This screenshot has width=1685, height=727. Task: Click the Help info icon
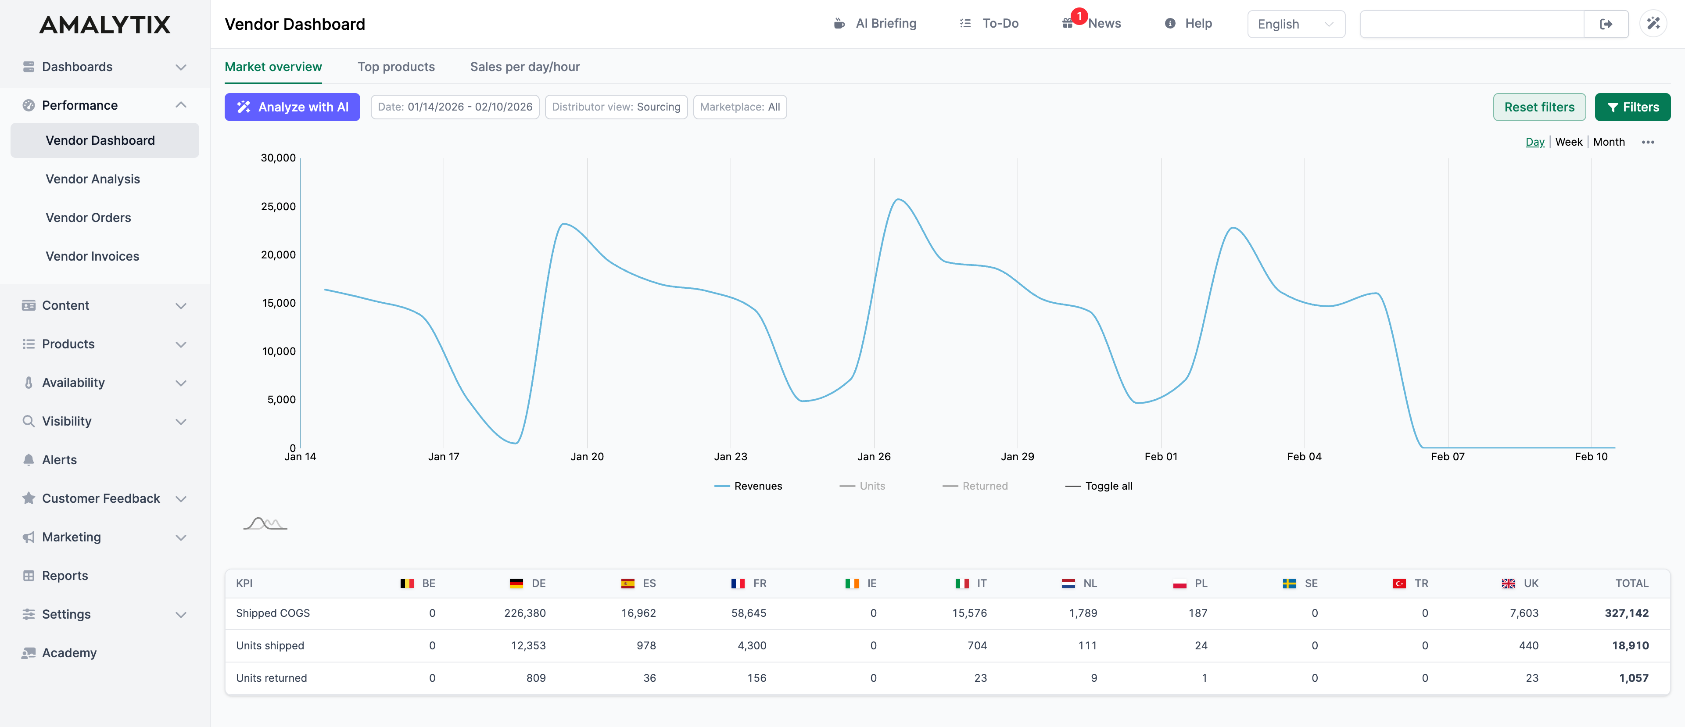click(1170, 24)
